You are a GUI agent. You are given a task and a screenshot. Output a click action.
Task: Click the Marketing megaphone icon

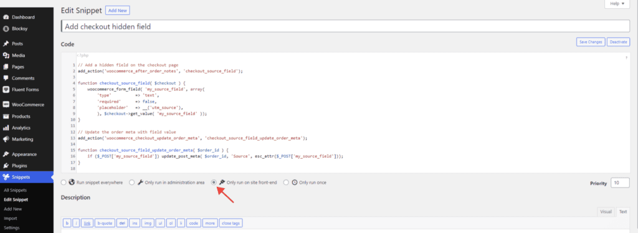[6, 139]
